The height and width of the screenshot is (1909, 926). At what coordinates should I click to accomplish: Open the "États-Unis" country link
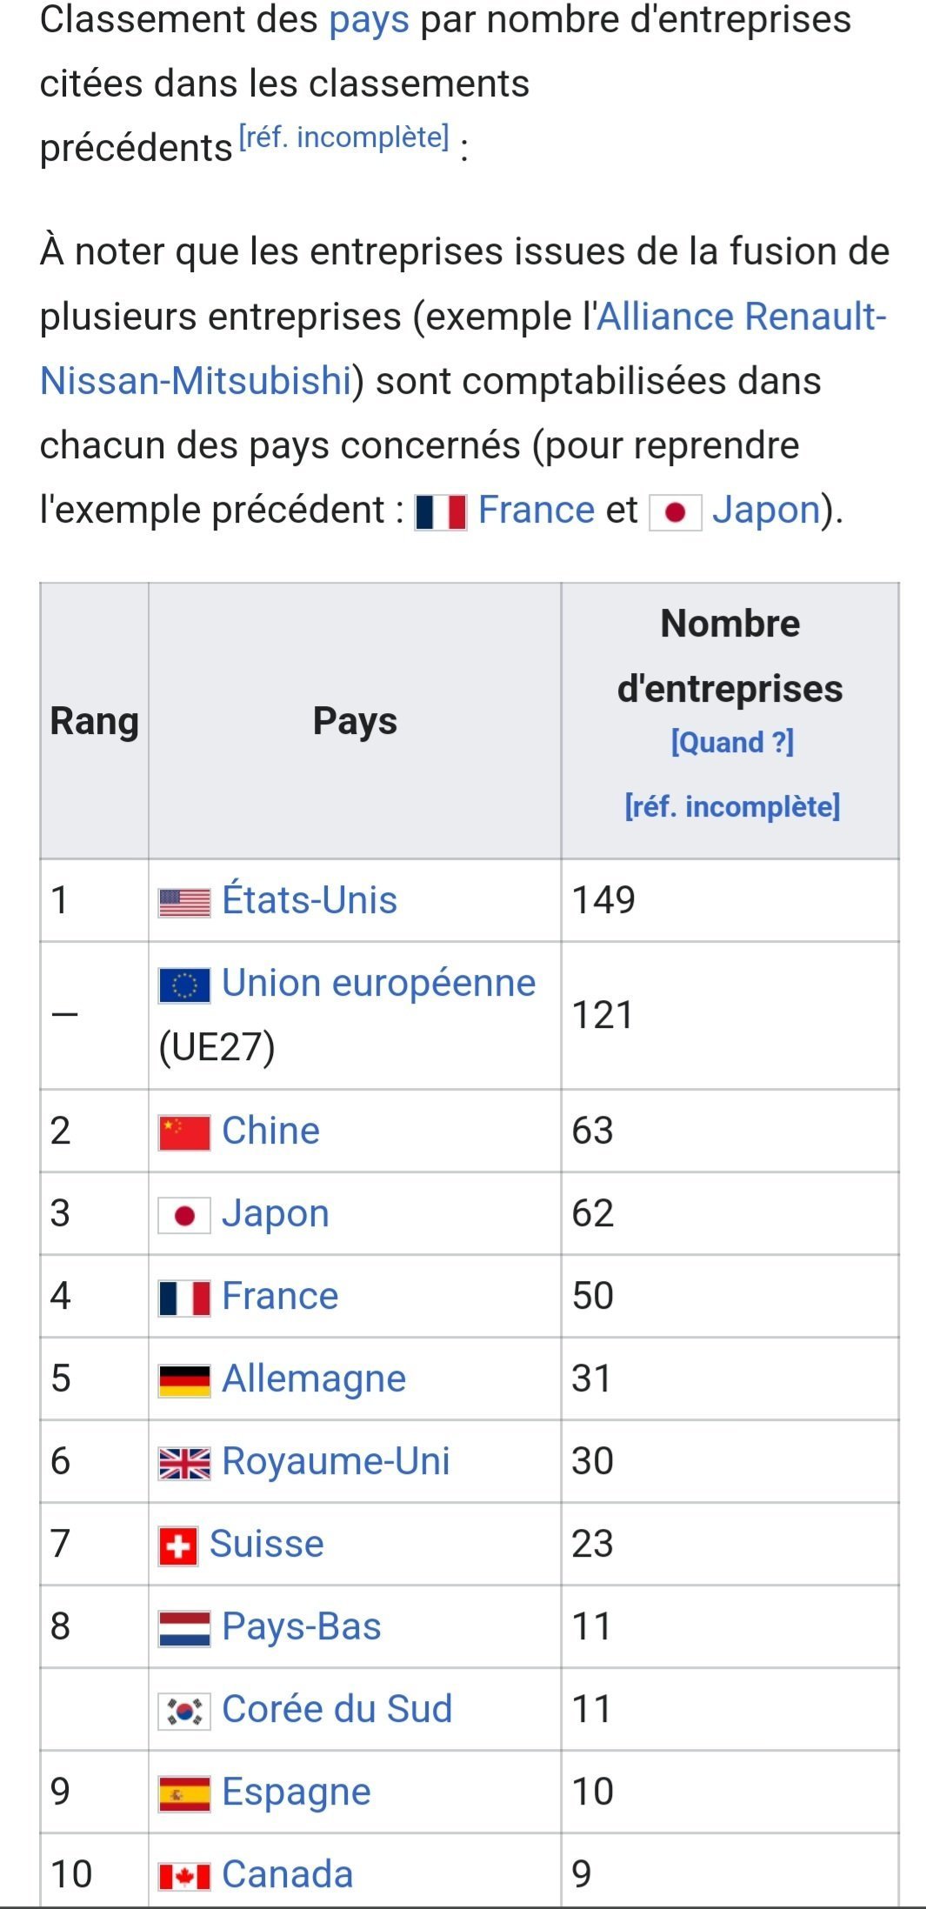310,900
